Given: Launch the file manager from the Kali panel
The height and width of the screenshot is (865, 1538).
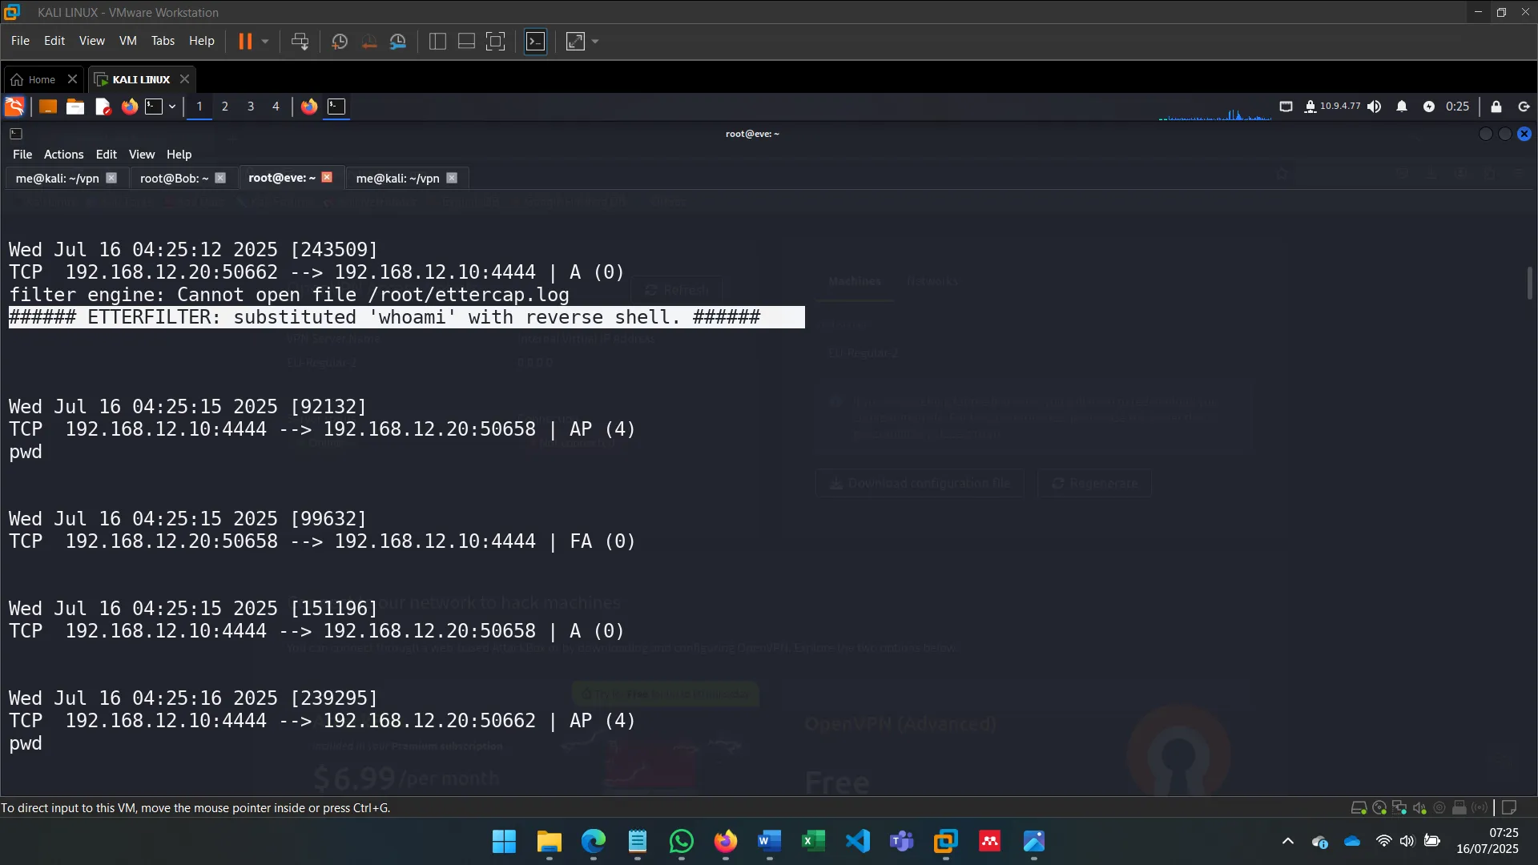Looking at the screenshot, I should (x=74, y=107).
